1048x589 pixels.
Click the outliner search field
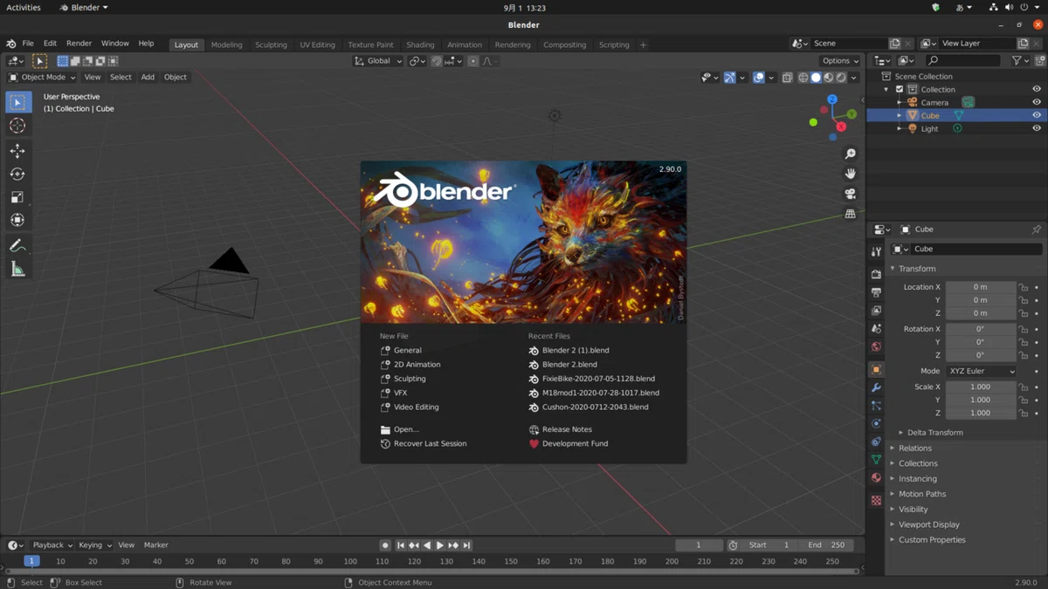coord(963,61)
